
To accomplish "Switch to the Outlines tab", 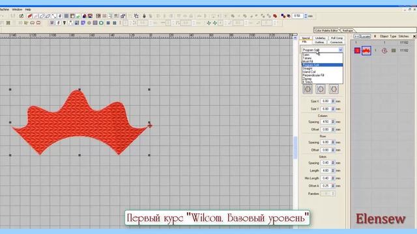I will [x=319, y=42].
